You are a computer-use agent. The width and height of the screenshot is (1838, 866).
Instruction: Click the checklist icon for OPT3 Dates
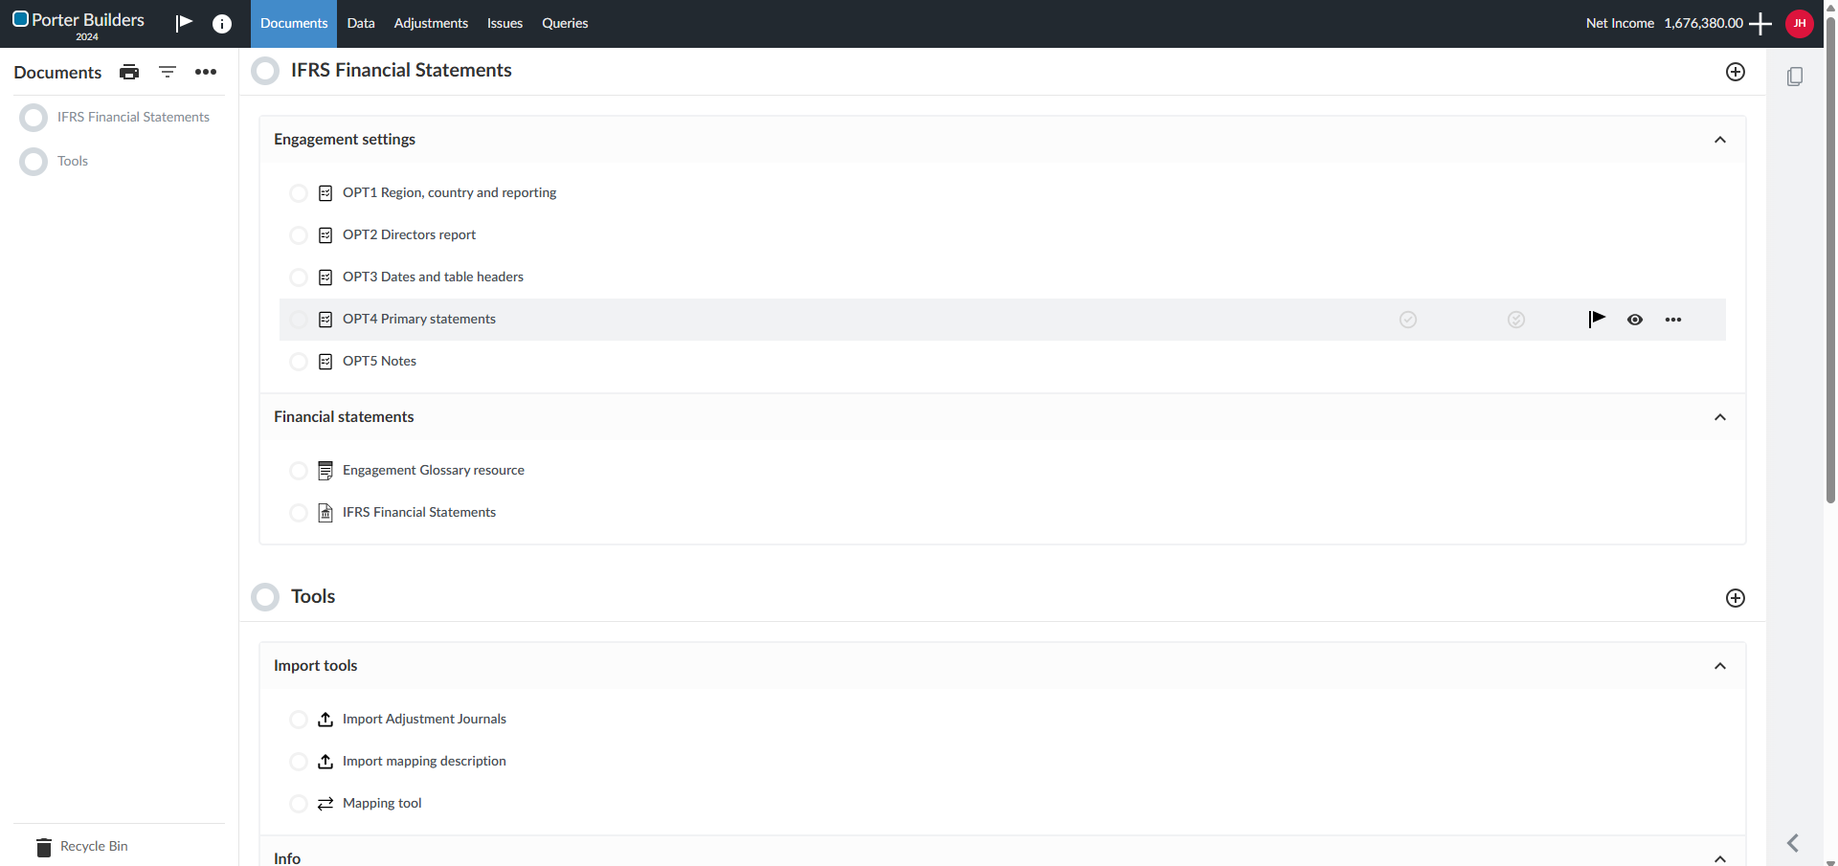tap(325, 278)
